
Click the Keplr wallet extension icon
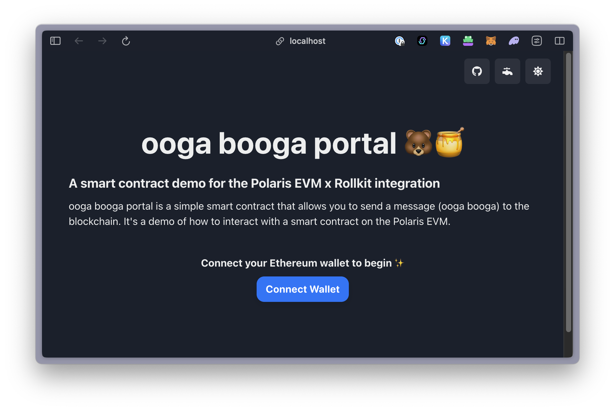click(x=444, y=41)
